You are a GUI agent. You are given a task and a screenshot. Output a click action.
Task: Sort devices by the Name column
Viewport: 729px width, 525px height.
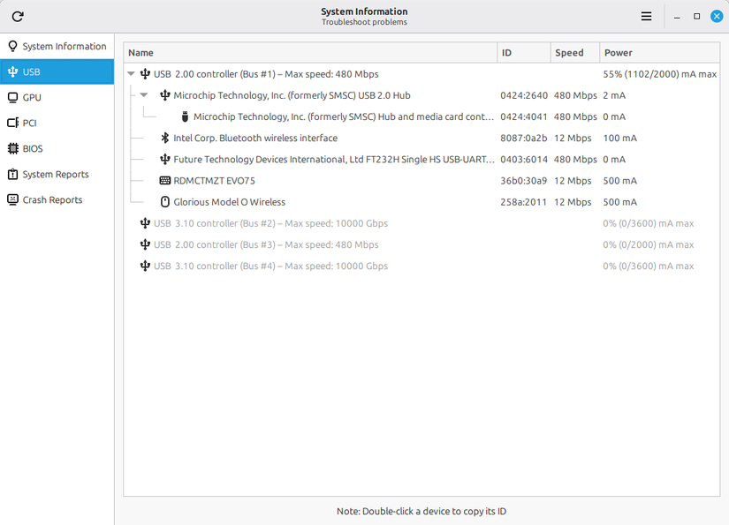[141, 52]
